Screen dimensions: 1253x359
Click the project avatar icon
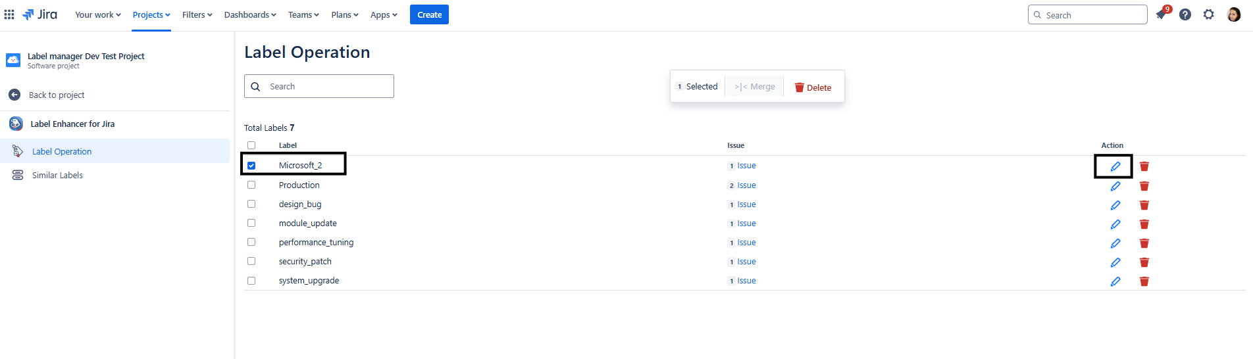click(13, 60)
